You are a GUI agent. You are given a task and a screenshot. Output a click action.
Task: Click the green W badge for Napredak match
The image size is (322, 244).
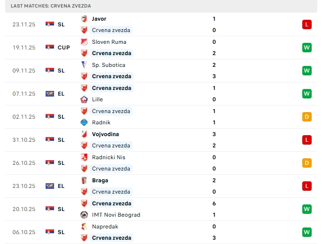(x=307, y=232)
